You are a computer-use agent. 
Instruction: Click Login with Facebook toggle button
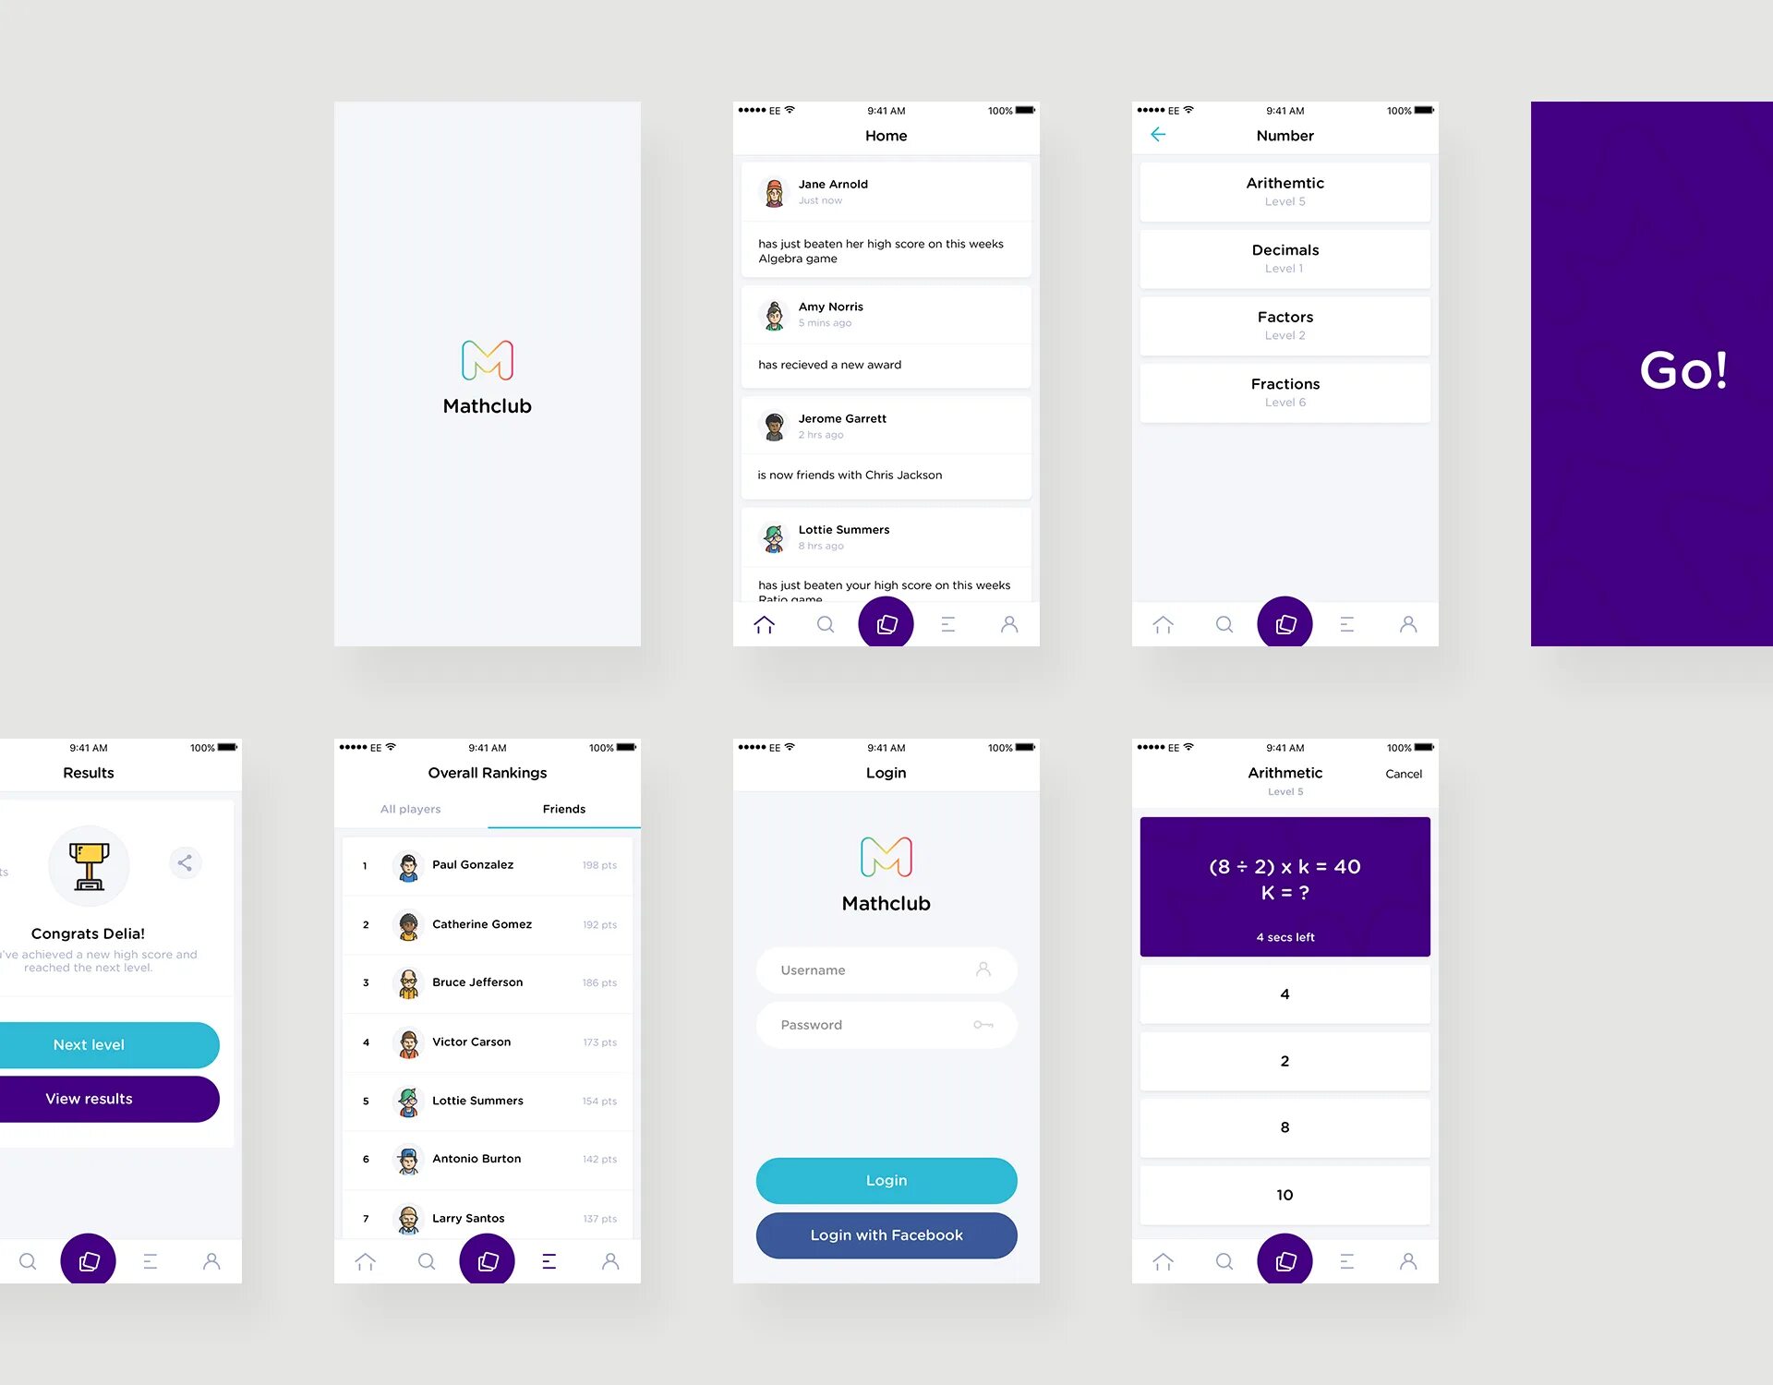tap(888, 1234)
